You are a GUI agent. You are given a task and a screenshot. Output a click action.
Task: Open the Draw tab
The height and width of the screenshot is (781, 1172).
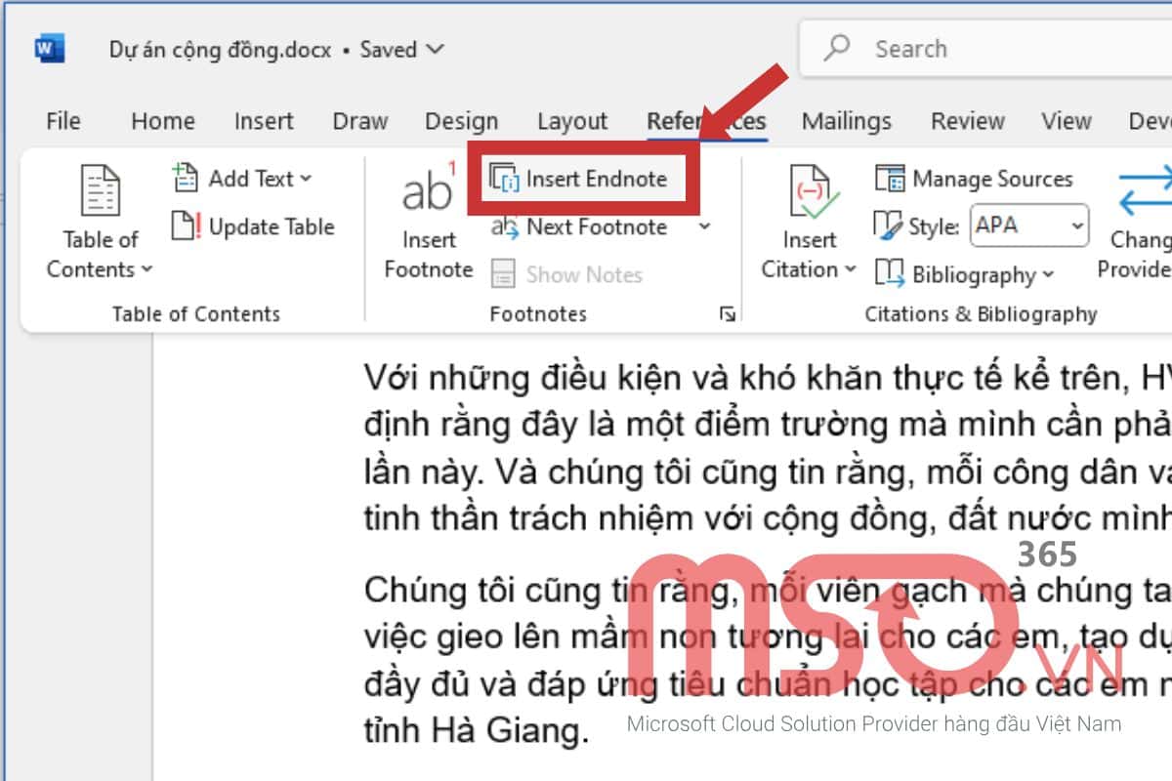(360, 121)
